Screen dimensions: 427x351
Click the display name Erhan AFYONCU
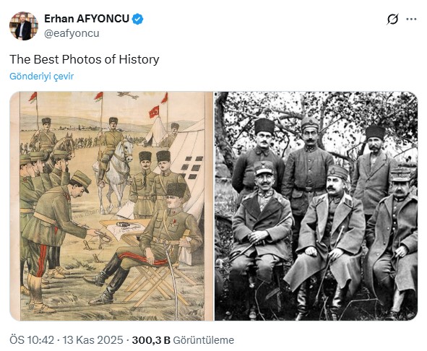pyautogui.click(x=87, y=19)
